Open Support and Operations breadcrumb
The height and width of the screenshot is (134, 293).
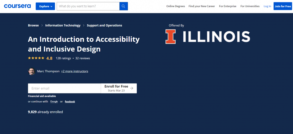point(104,25)
